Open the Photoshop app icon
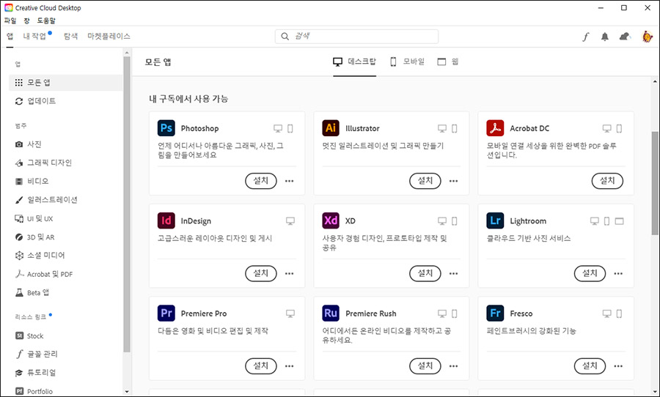Screen dimensions: 660x397 (166, 128)
